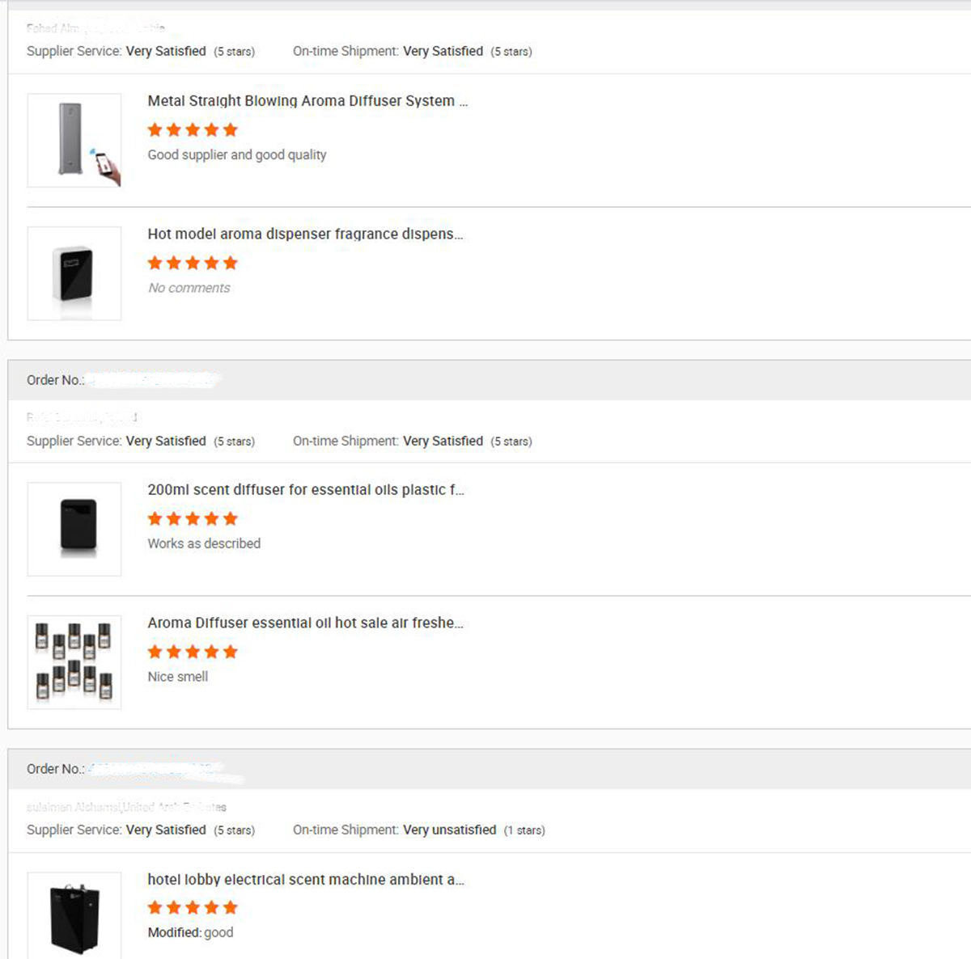Open the Metal Straight Blowing Aroma Diffuser thumbnail
The height and width of the screenshot is (959, 971).
pos(74,140)
